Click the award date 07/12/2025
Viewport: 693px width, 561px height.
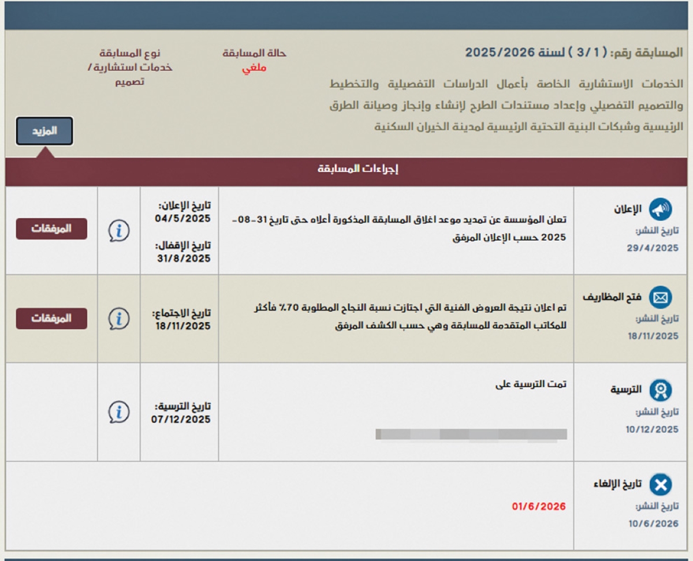181,420
